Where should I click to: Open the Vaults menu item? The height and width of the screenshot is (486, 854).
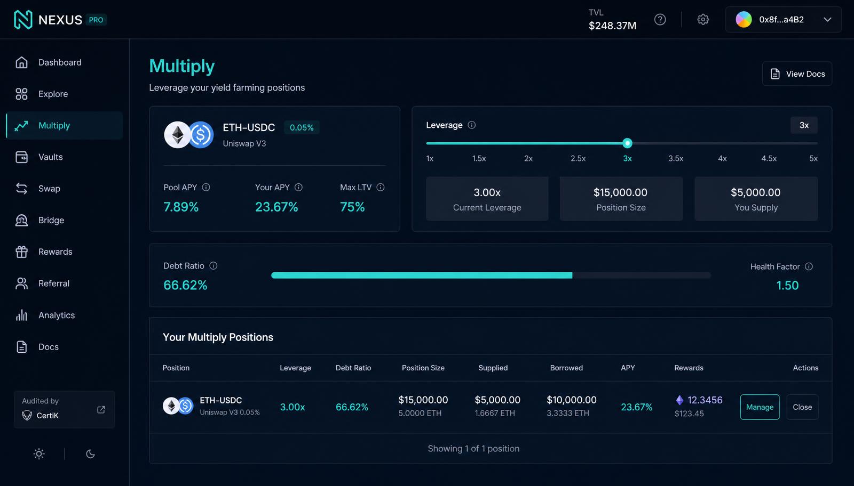click(x=65, y=157)
